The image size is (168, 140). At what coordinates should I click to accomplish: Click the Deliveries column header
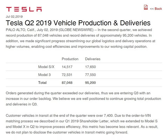point(93,59)
